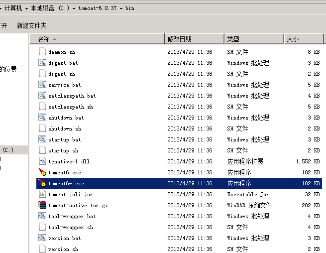The height and width of the screenshot is (253, 326).
Task: Open dropdown arrow after tomcat-6.0.37 breadcrumb
Action: (121, 8)
